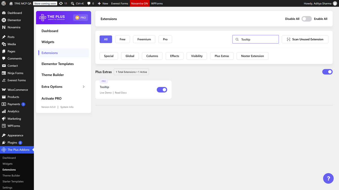Click The Plus Addons logo in panel header
Screen dimensions: 339x190
tap(52, 17)
